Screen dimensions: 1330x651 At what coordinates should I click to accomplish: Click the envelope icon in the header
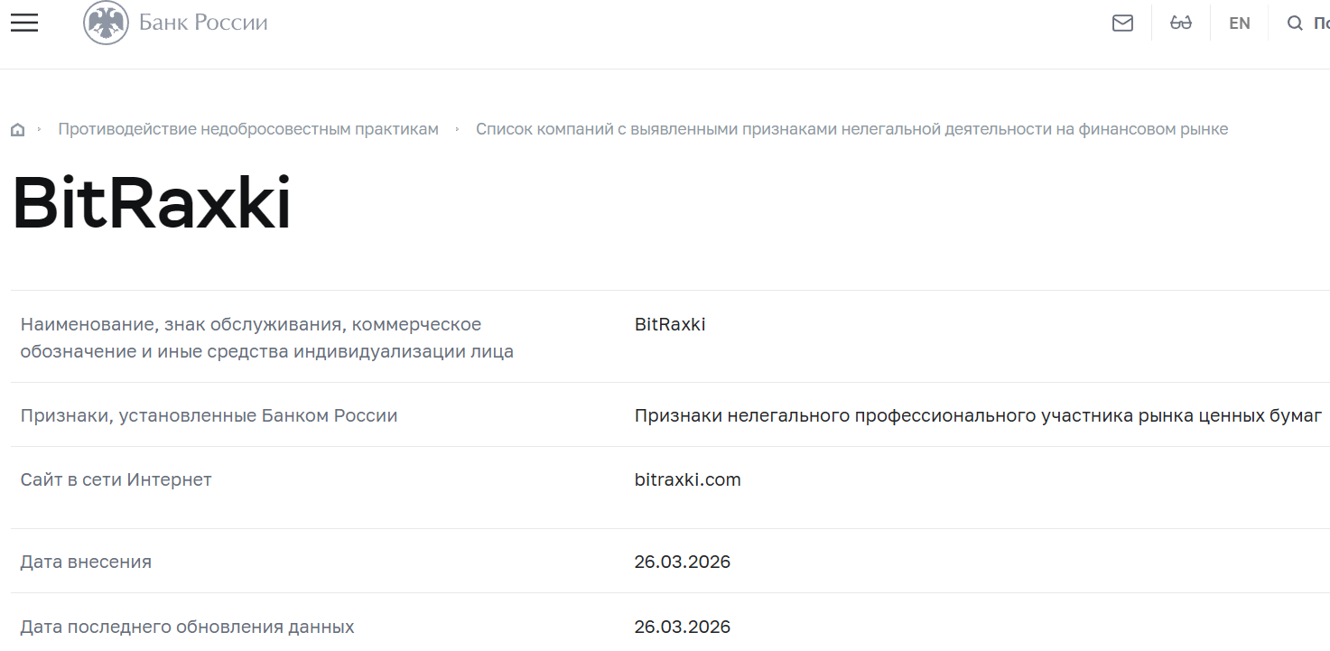(x=1122, y=23)
